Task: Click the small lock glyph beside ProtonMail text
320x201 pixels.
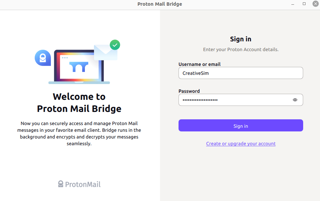Action: pyautogui.click(x=61, y=184)
